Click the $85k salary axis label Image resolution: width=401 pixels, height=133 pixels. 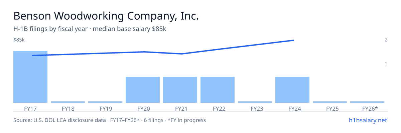point(19,40)
